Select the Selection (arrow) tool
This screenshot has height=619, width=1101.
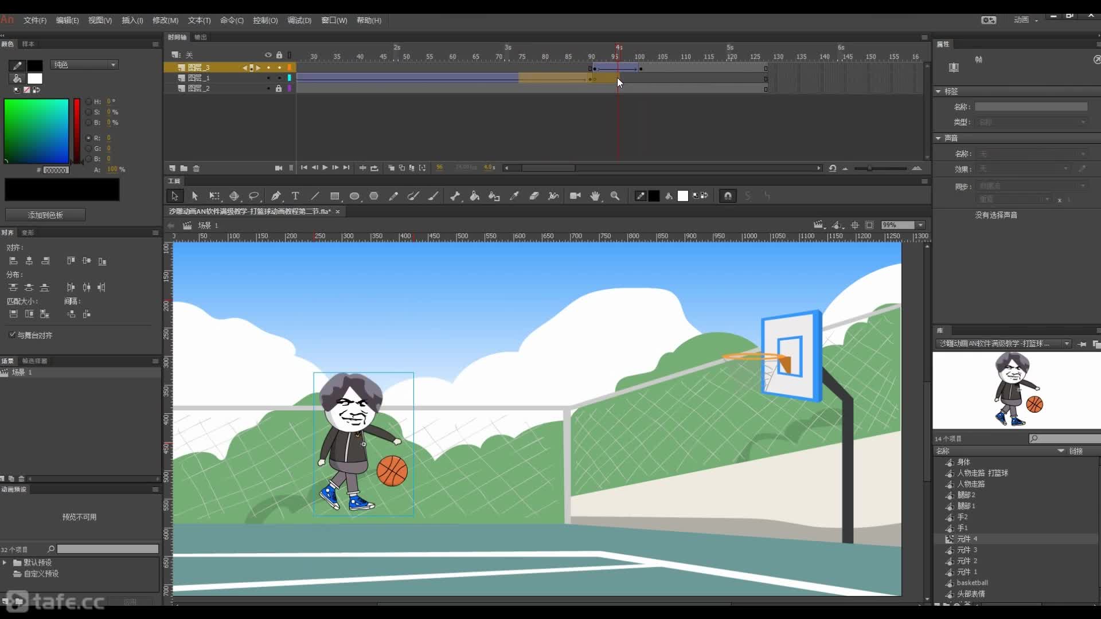coord(174,196)
